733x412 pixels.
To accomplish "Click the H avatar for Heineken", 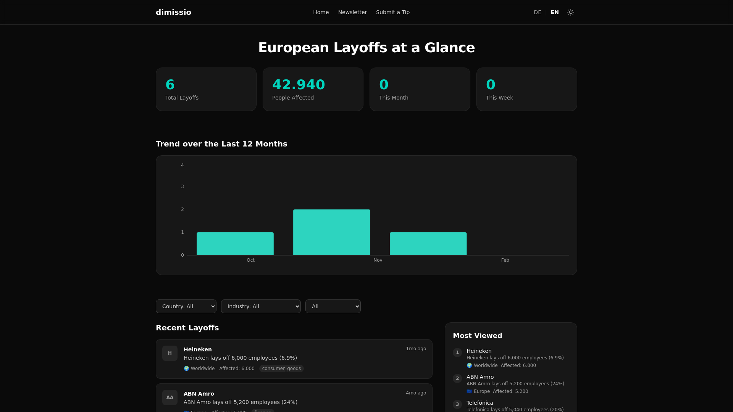I will [x=170, y=353].
